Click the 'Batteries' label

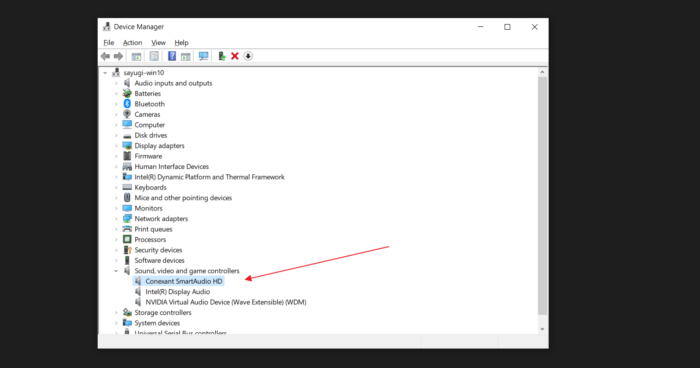148,94
